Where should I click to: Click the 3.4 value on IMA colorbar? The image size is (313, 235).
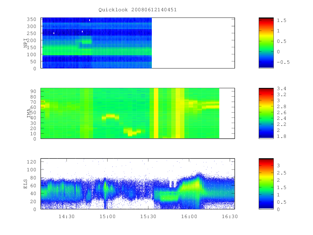[x=281, y=89]
